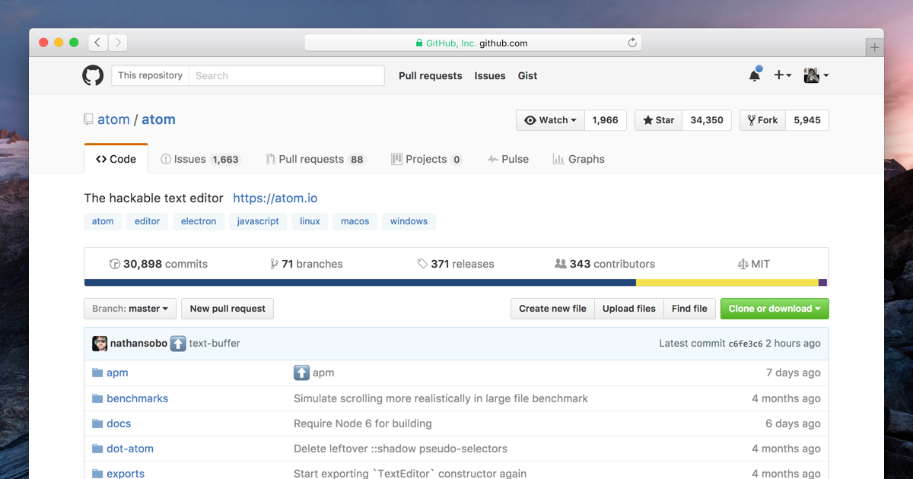Click the branch icon next to 71 branches

coord(274,264)
